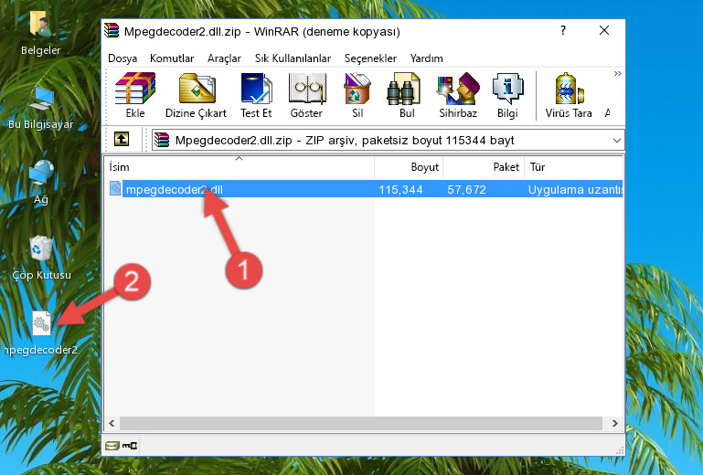The width and height of the screenshot is (703, 475).
Task: Open the Komutlar menu
Action: [x=172, y=58]
